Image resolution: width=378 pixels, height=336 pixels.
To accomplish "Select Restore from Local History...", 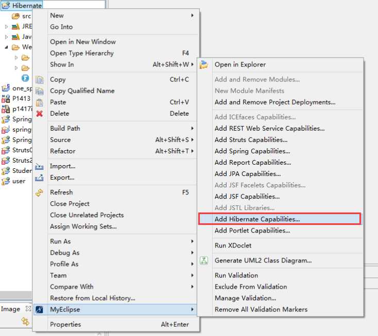I will click(116, 298).
